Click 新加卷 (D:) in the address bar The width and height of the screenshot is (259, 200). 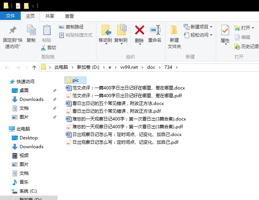point(88,67)
